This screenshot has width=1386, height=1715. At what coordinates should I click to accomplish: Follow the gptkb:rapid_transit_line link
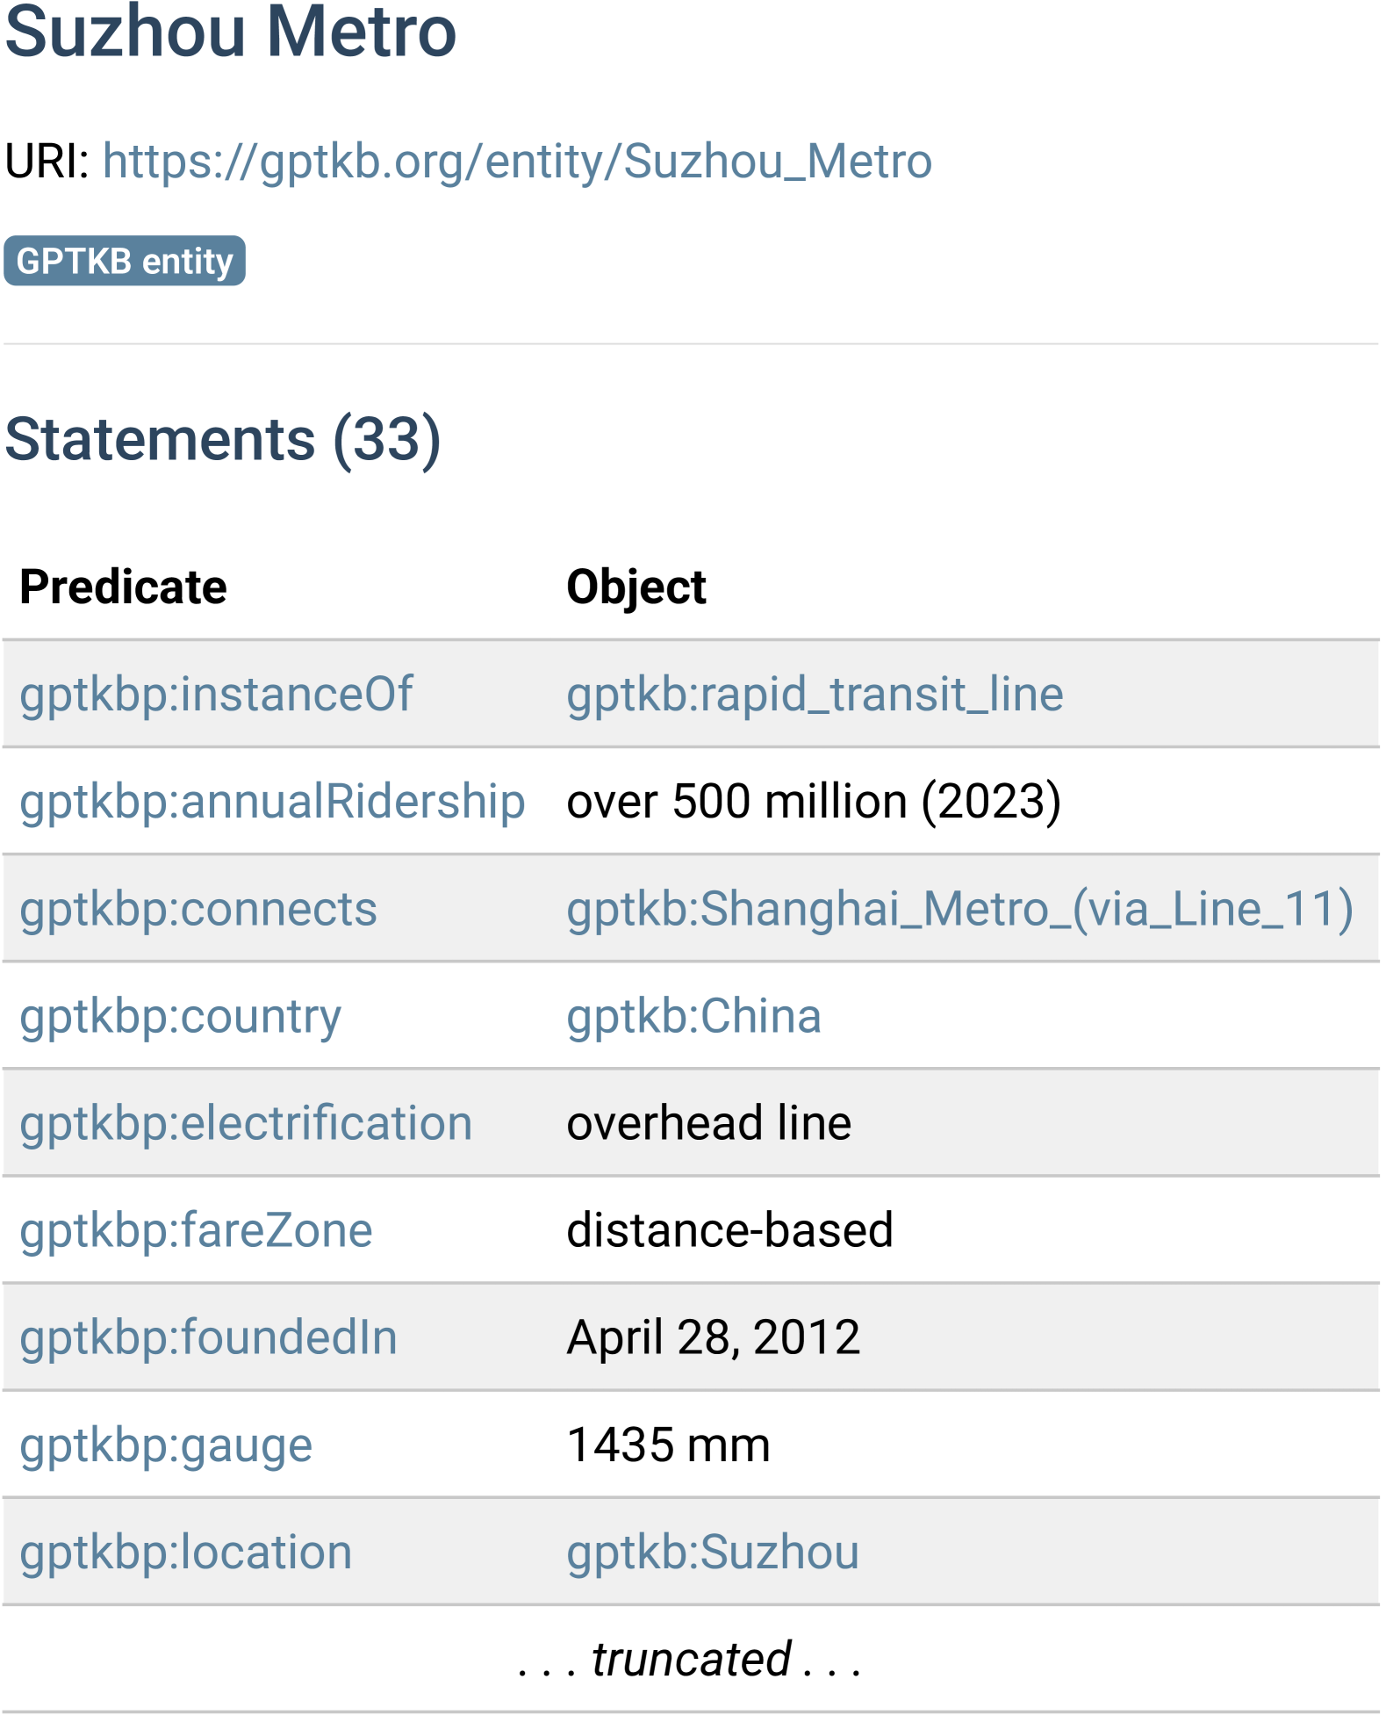[x=814, y=695]
